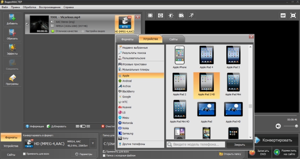300x159 pixels.
Task: Select the bottom-left Устройства tab
Action: pyautogui.click(x=11, y=146)
